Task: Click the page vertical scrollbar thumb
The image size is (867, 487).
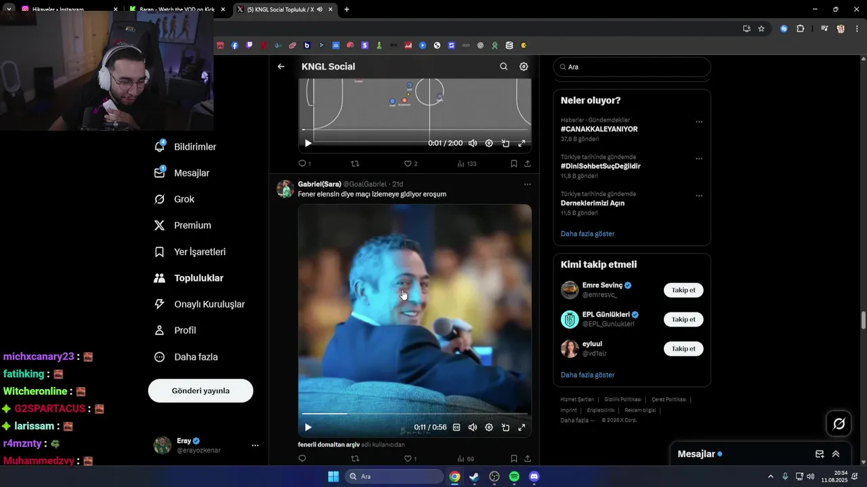Action: click(x=863, y=319)
